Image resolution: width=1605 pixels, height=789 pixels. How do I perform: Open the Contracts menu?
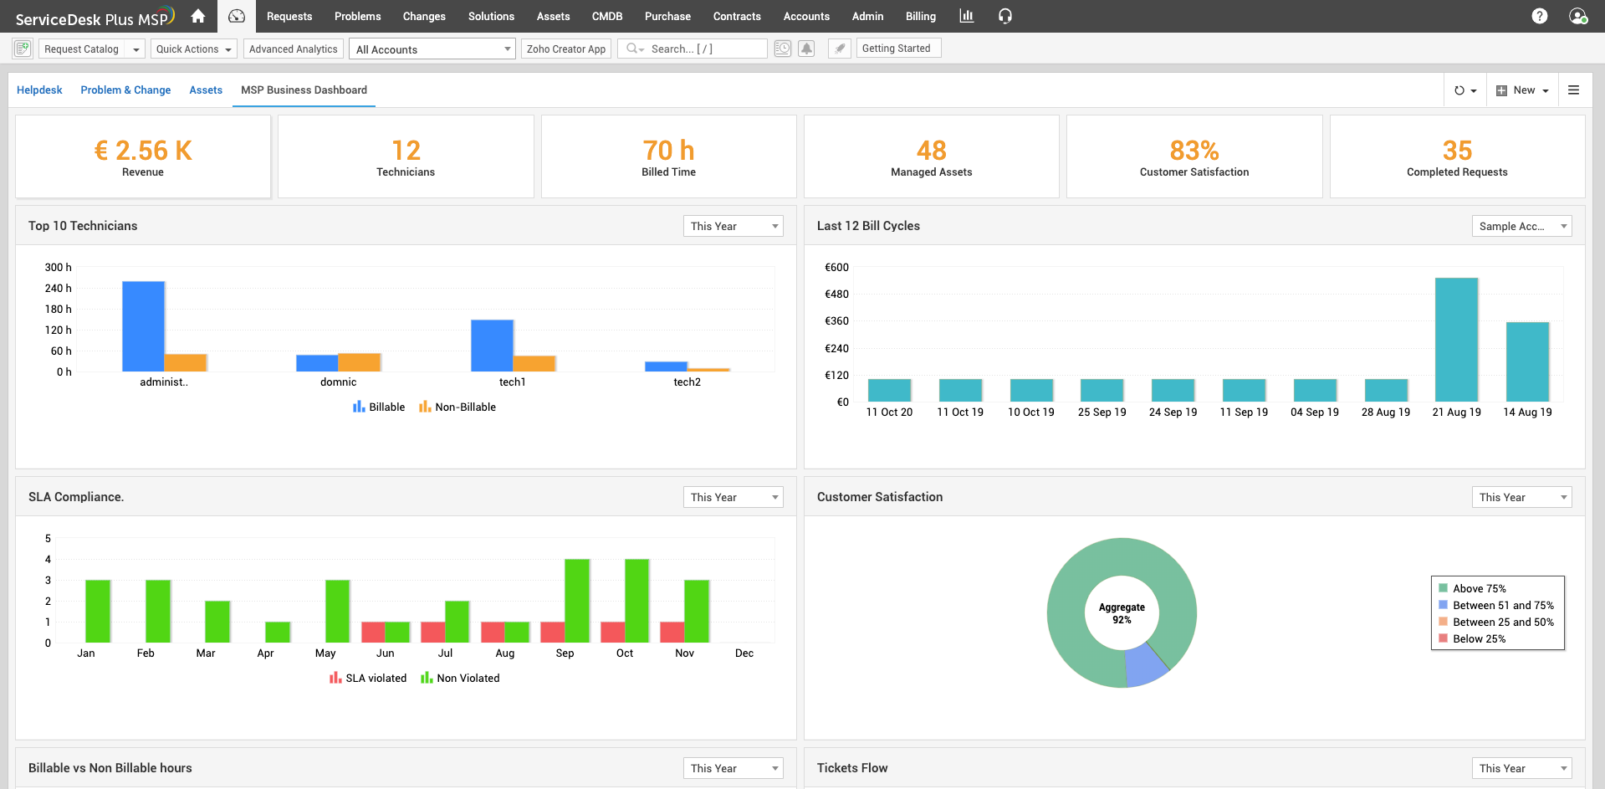[737, 16]
